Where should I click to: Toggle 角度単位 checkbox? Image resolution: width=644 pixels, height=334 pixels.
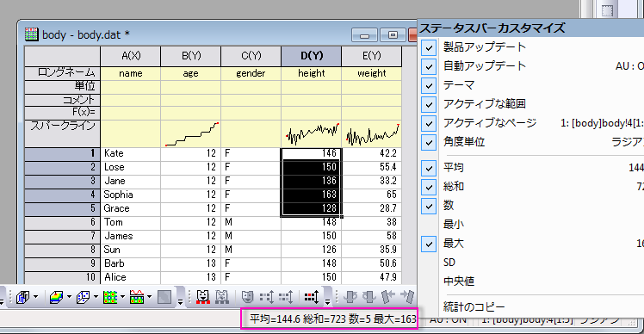click(429, 142)
